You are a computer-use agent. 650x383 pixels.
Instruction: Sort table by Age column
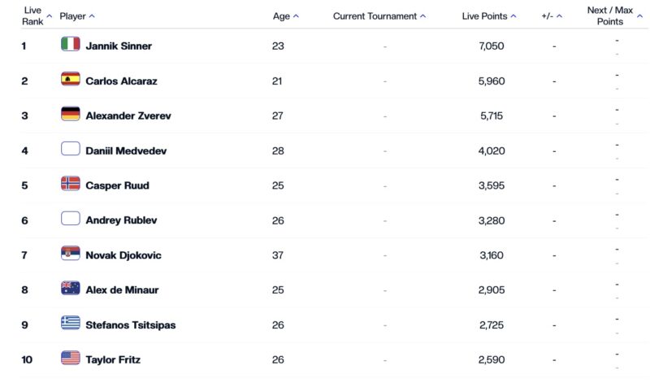point(285,15)
